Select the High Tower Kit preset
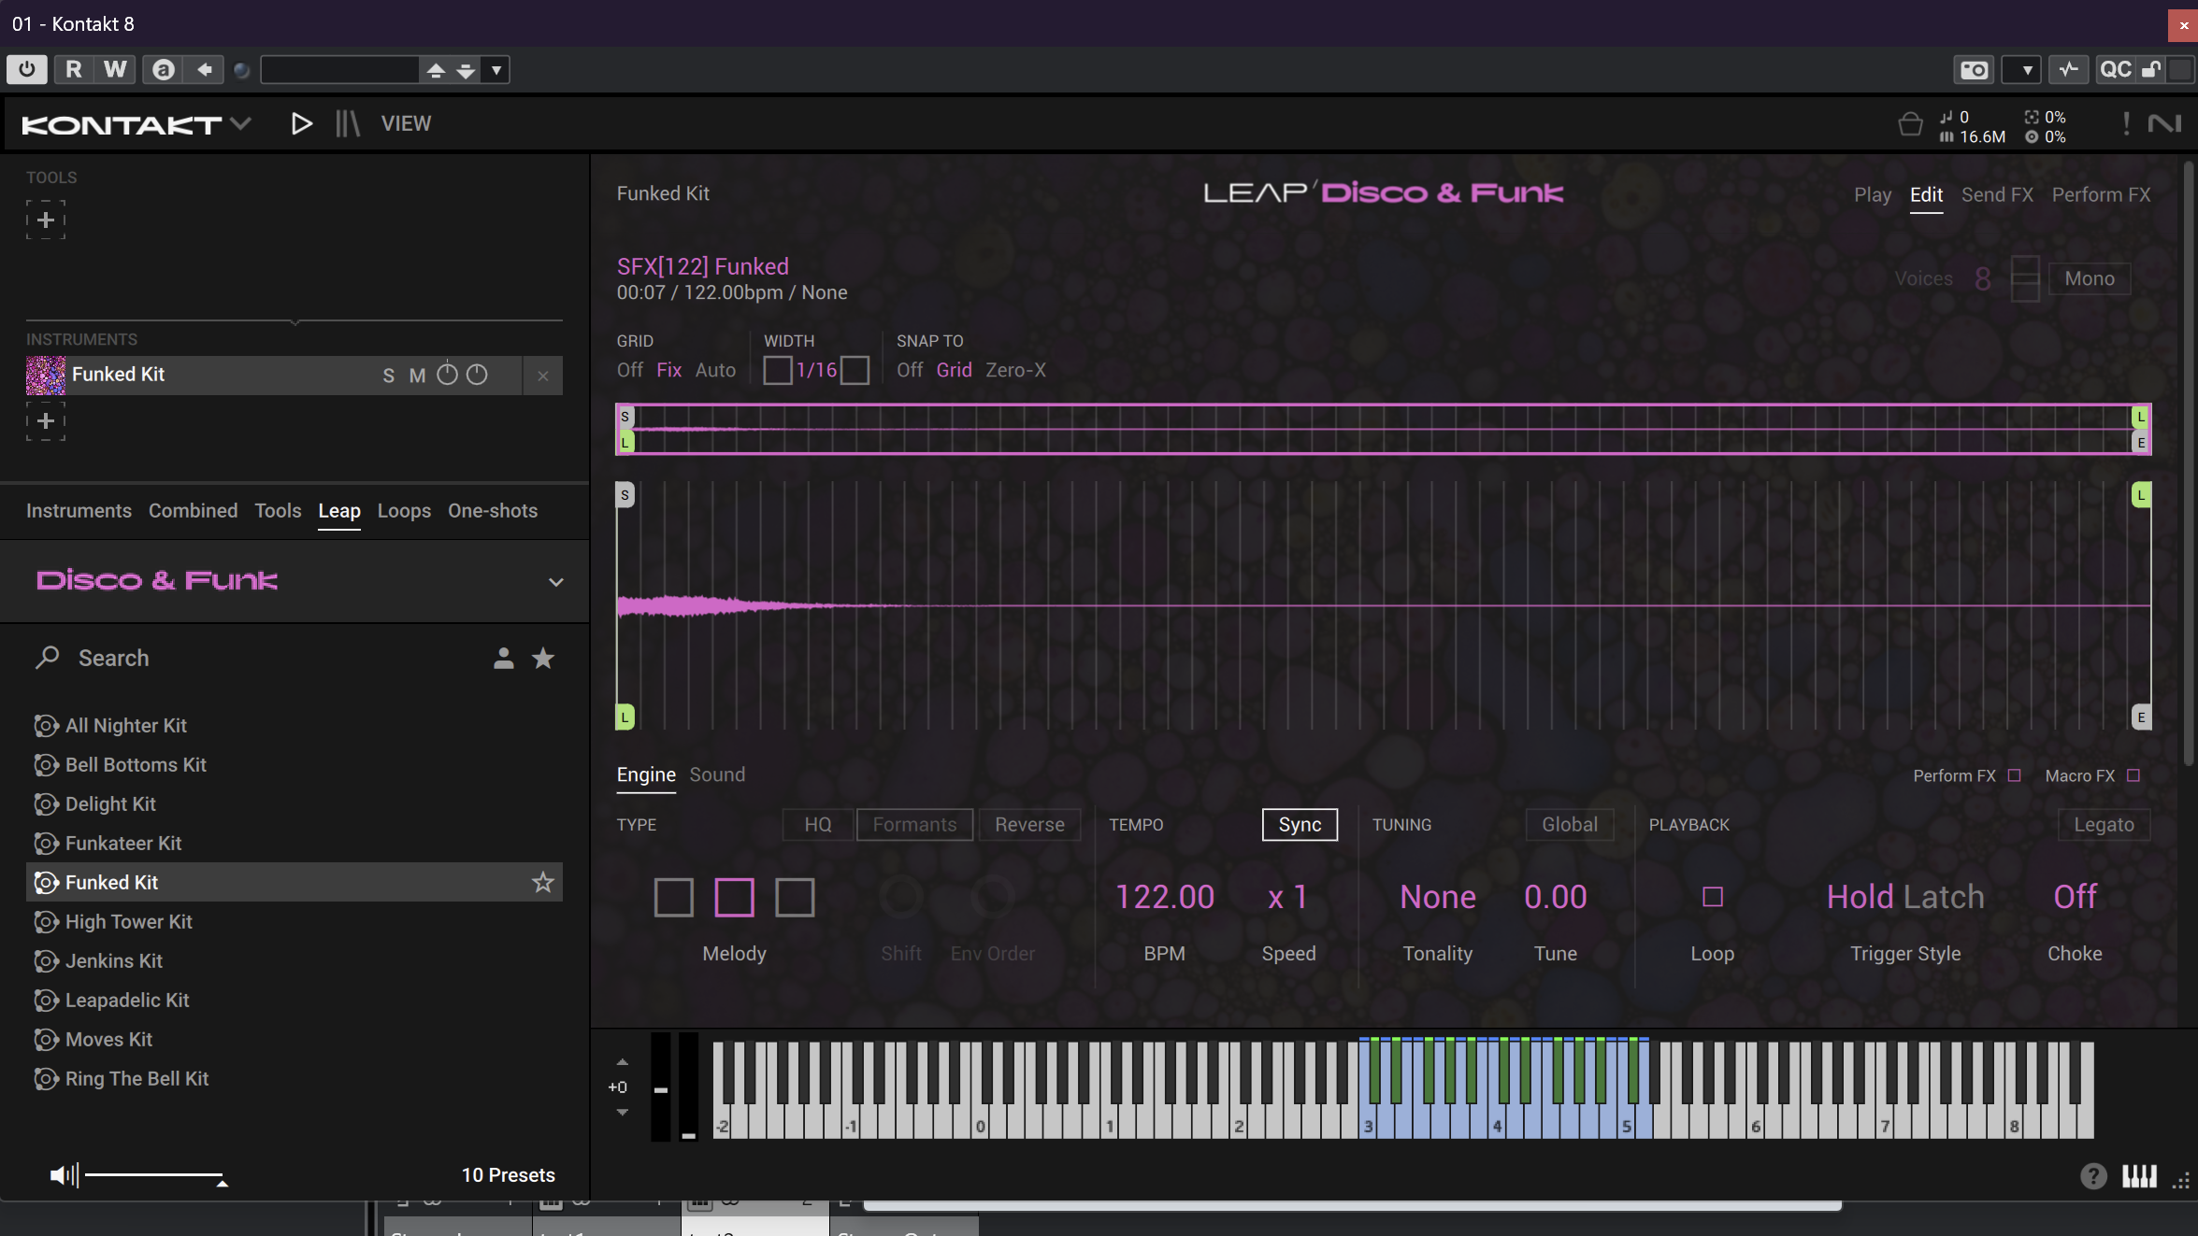The width and height of the screenshot is (2198, 1236). point(128,922)
